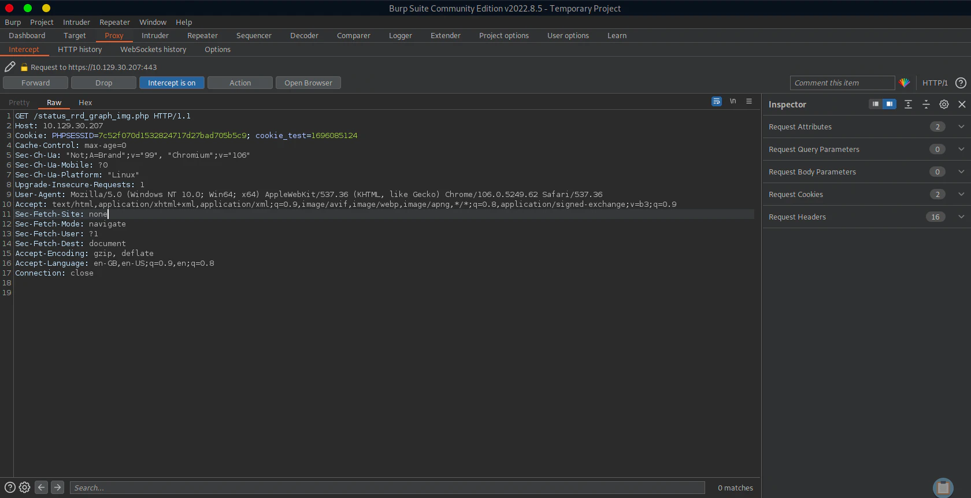Open the Project options tab
The height and width of the screenshot is (498, 971).
click(x=504, y=35)
